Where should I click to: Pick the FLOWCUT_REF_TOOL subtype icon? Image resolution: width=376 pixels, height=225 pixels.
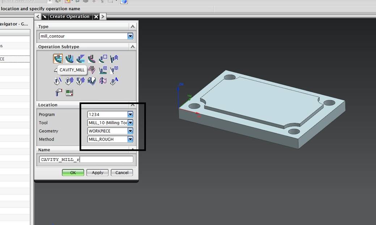tap(81, 81)
